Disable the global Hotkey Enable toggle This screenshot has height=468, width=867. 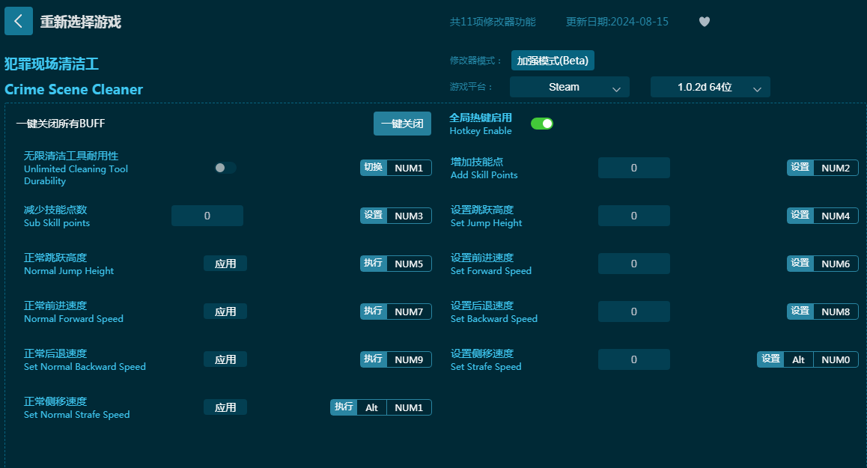(541, 124)
